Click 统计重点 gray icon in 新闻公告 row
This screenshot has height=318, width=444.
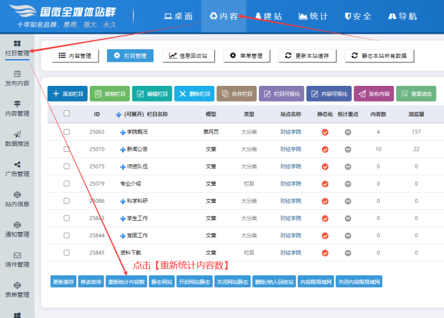pos(348,149)
